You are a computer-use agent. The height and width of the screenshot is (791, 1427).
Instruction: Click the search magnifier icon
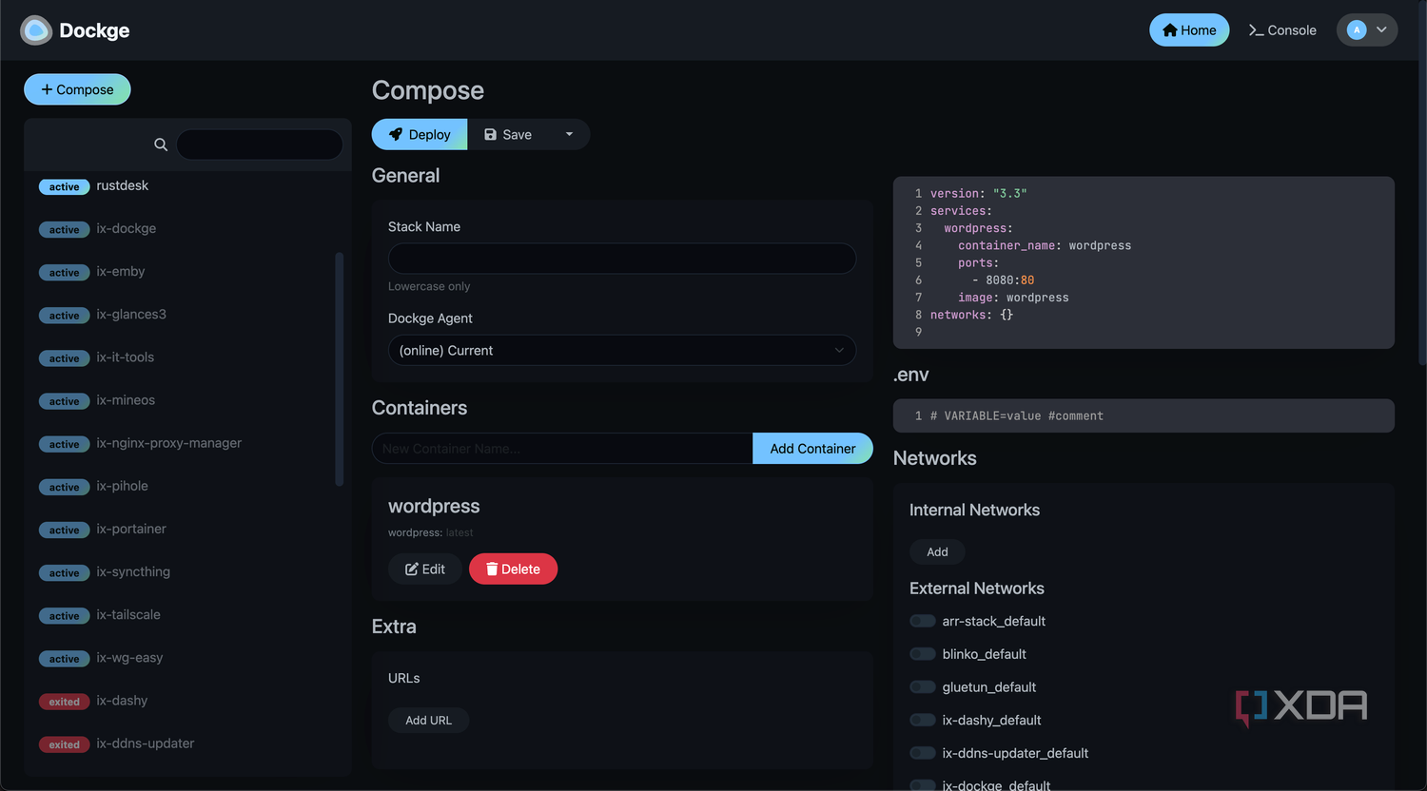[x=161, y=145]
